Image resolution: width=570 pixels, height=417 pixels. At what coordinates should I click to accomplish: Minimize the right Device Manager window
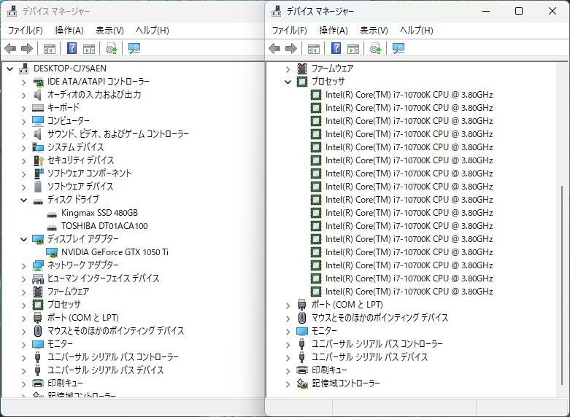pyautogui.click(x=486, y=11)
